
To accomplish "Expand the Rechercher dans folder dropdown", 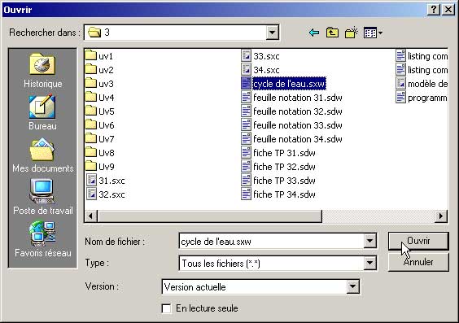I will [x=273, y=33].
